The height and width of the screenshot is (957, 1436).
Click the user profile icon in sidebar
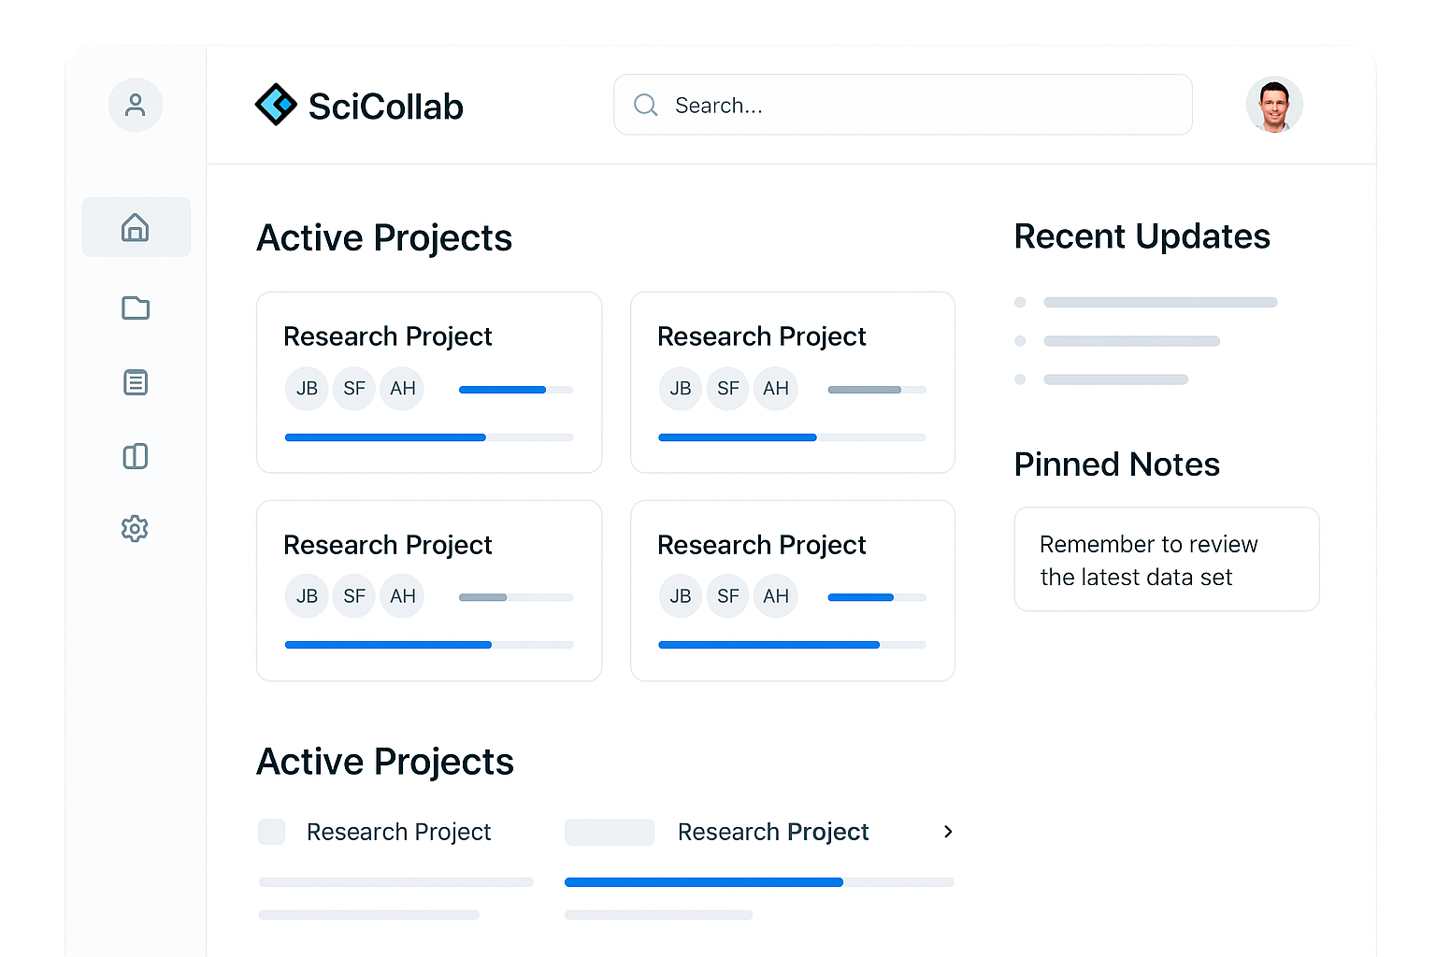(136, 105)
